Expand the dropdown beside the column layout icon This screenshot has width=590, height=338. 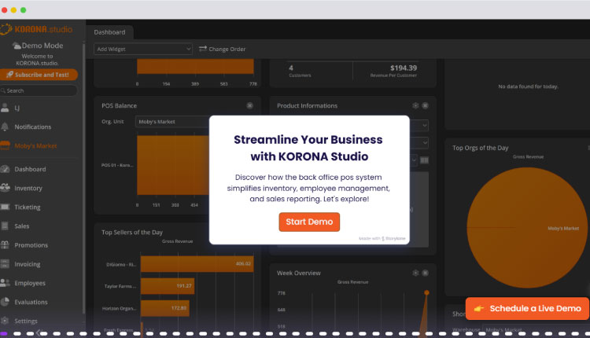(413, 160)
